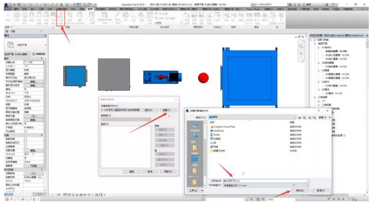Screen dimensions: 372x203
Task: Click the active Manage (管理) ribbon tab
Action: [90, 9]
